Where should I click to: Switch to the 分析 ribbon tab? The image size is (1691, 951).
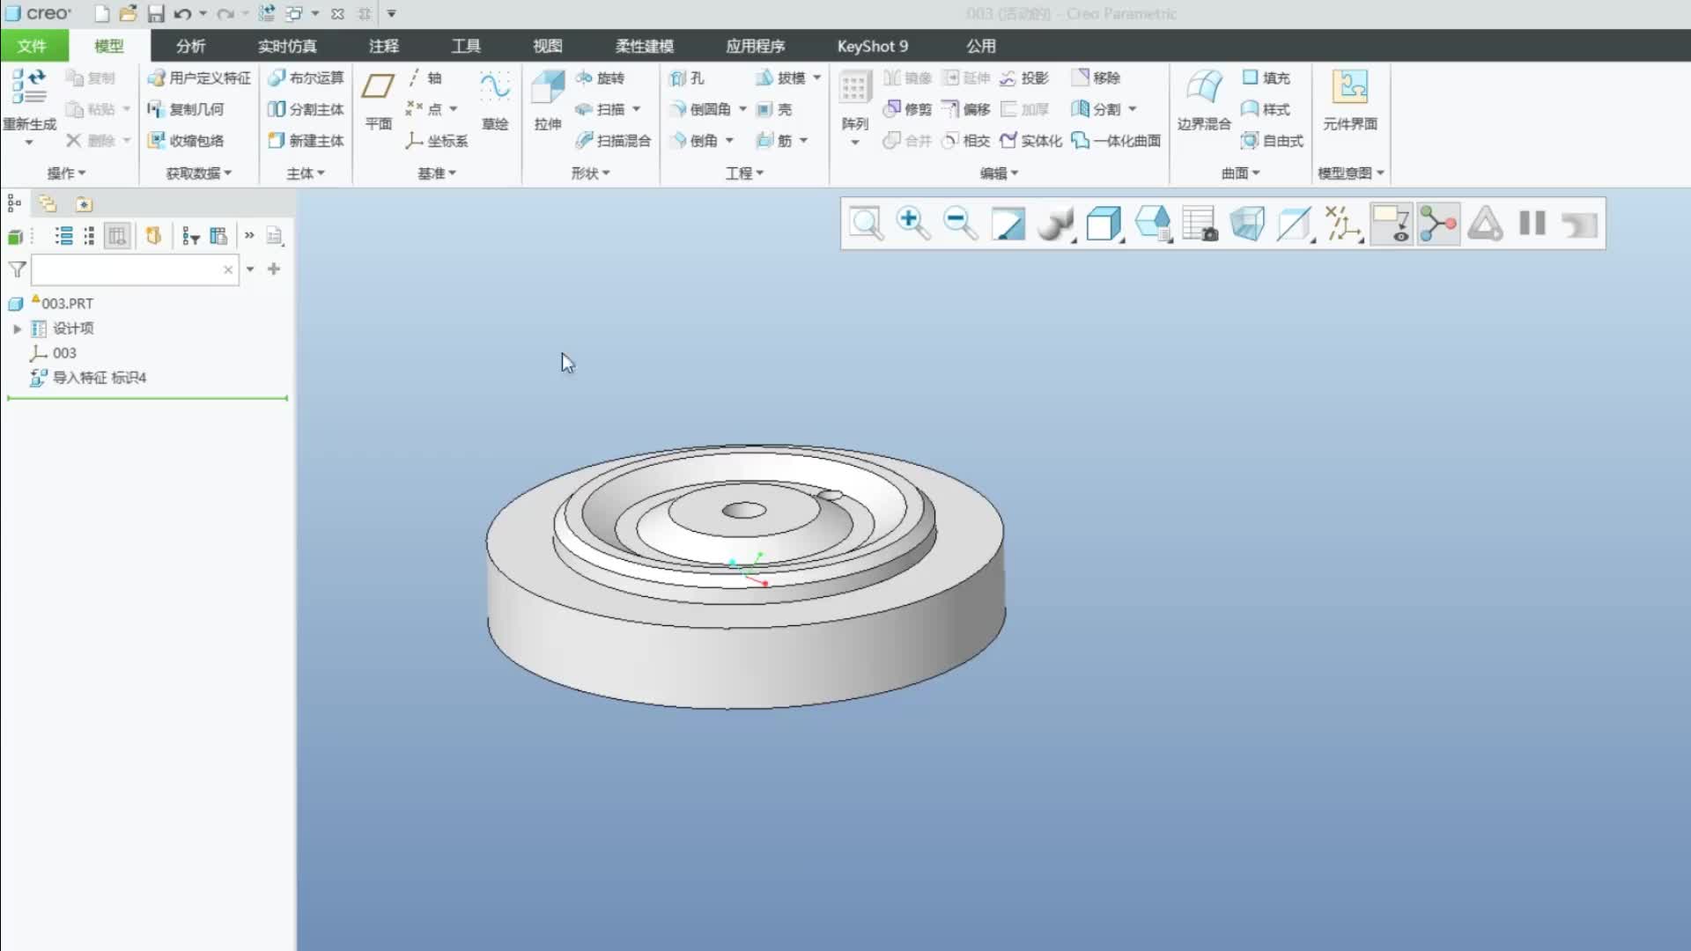click(x=190, y=46)
